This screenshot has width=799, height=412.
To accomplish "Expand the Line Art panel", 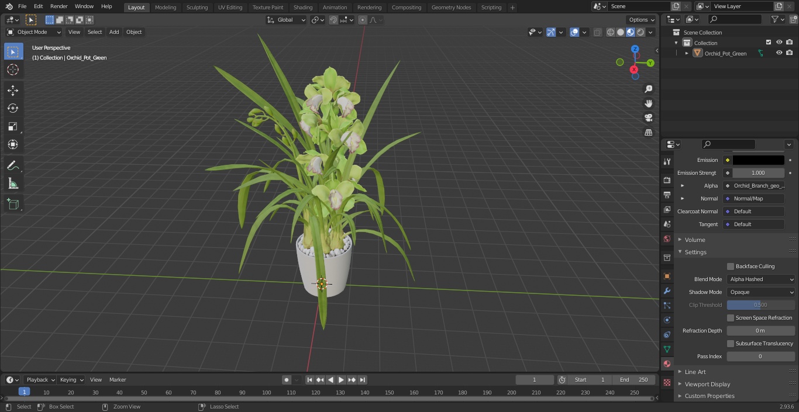I will (695, 372).
